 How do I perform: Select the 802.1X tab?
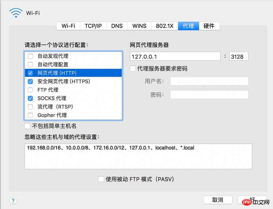point(164,26)
